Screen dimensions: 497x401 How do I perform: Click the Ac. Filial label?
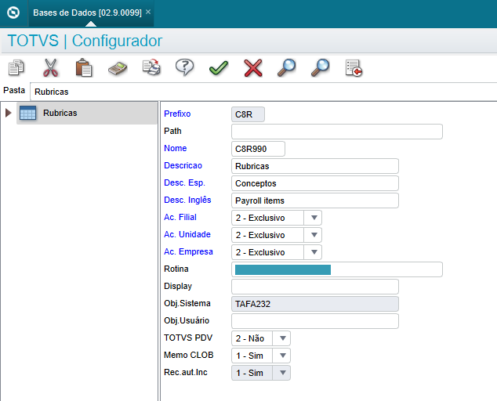coord(180,217)
